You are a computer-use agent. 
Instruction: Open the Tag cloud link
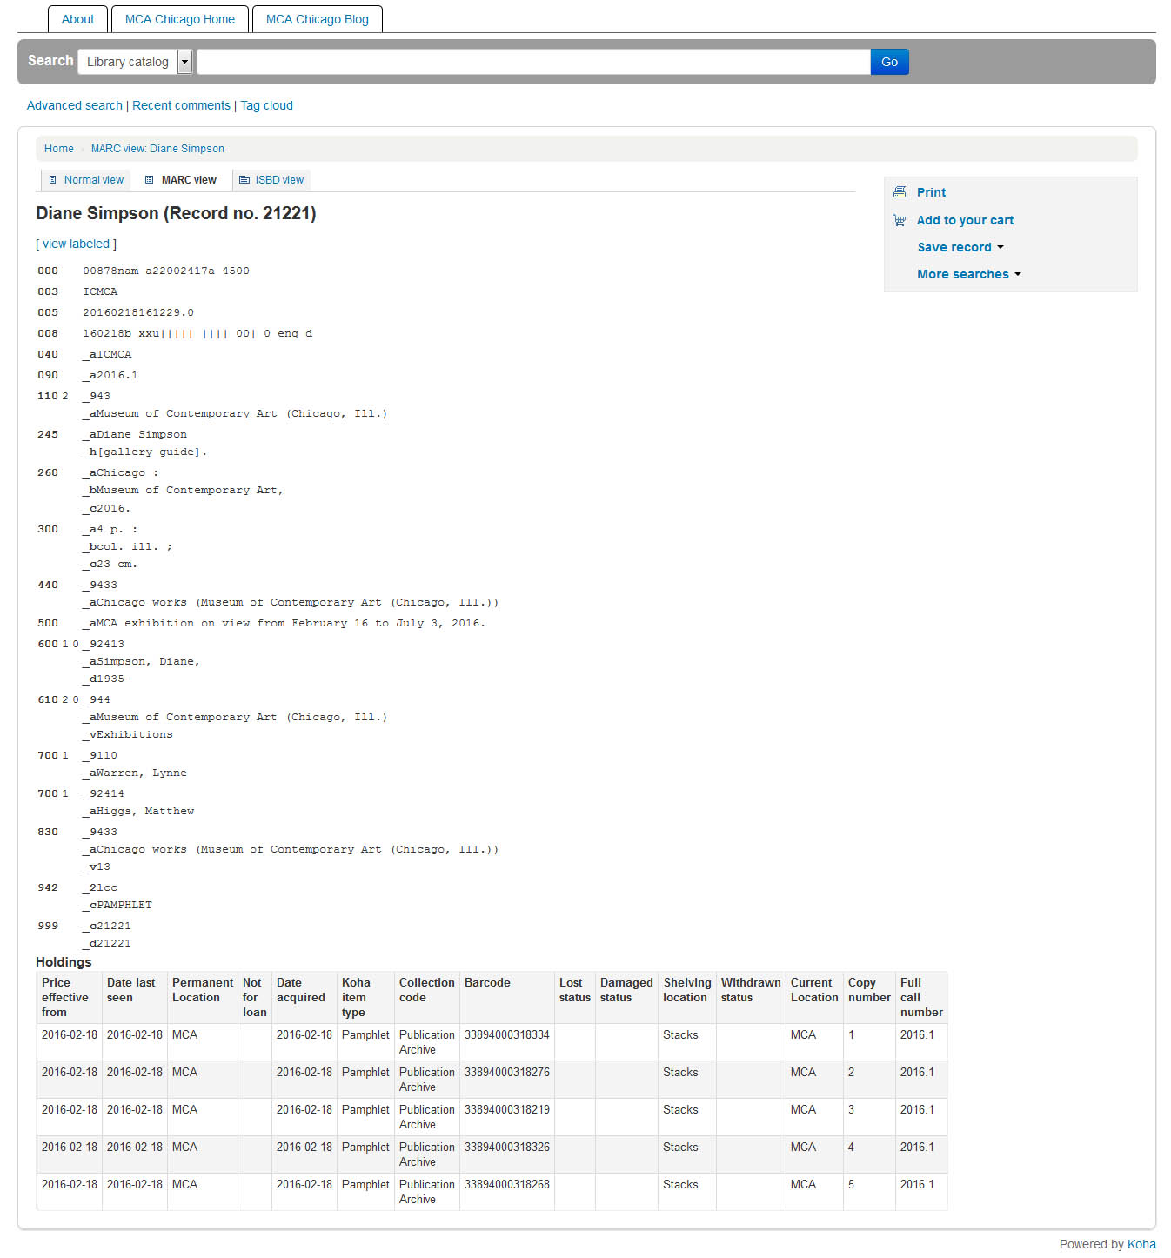click(266, 105)
